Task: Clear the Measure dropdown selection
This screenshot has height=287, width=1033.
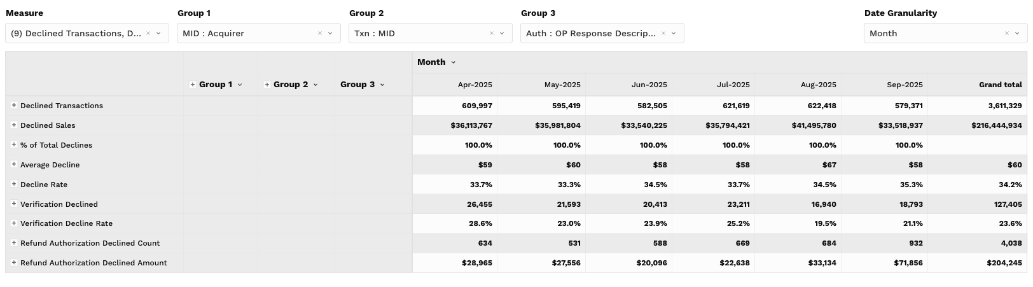Action: 148,33
